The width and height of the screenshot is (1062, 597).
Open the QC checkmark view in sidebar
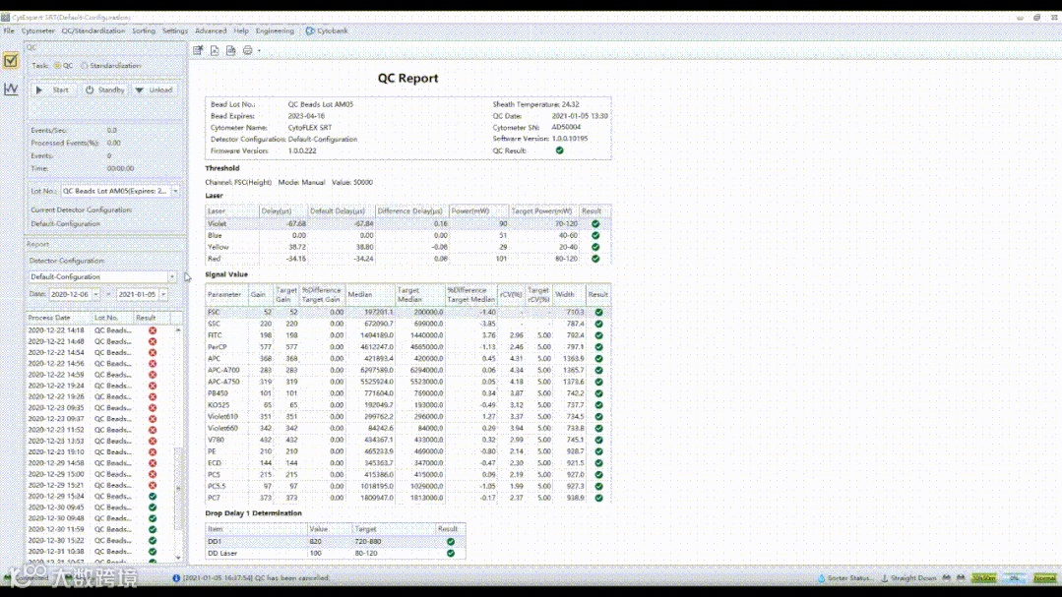(11, 61)
